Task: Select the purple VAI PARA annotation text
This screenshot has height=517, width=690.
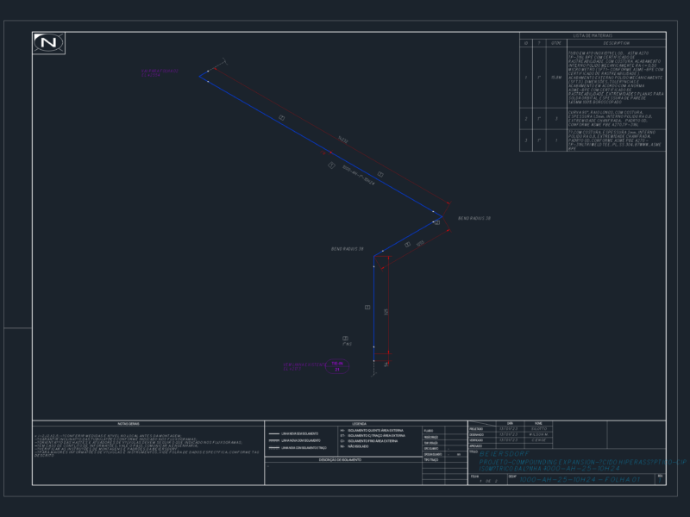Action: pos(160,72)
